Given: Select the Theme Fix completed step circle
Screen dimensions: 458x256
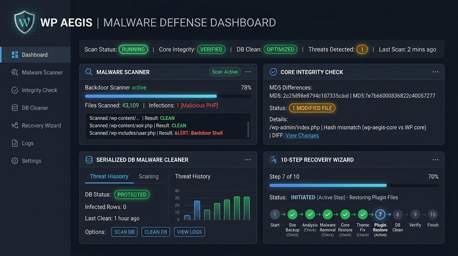Looking at the screenshot, I should pyautogui.click(x=363, y=214).
